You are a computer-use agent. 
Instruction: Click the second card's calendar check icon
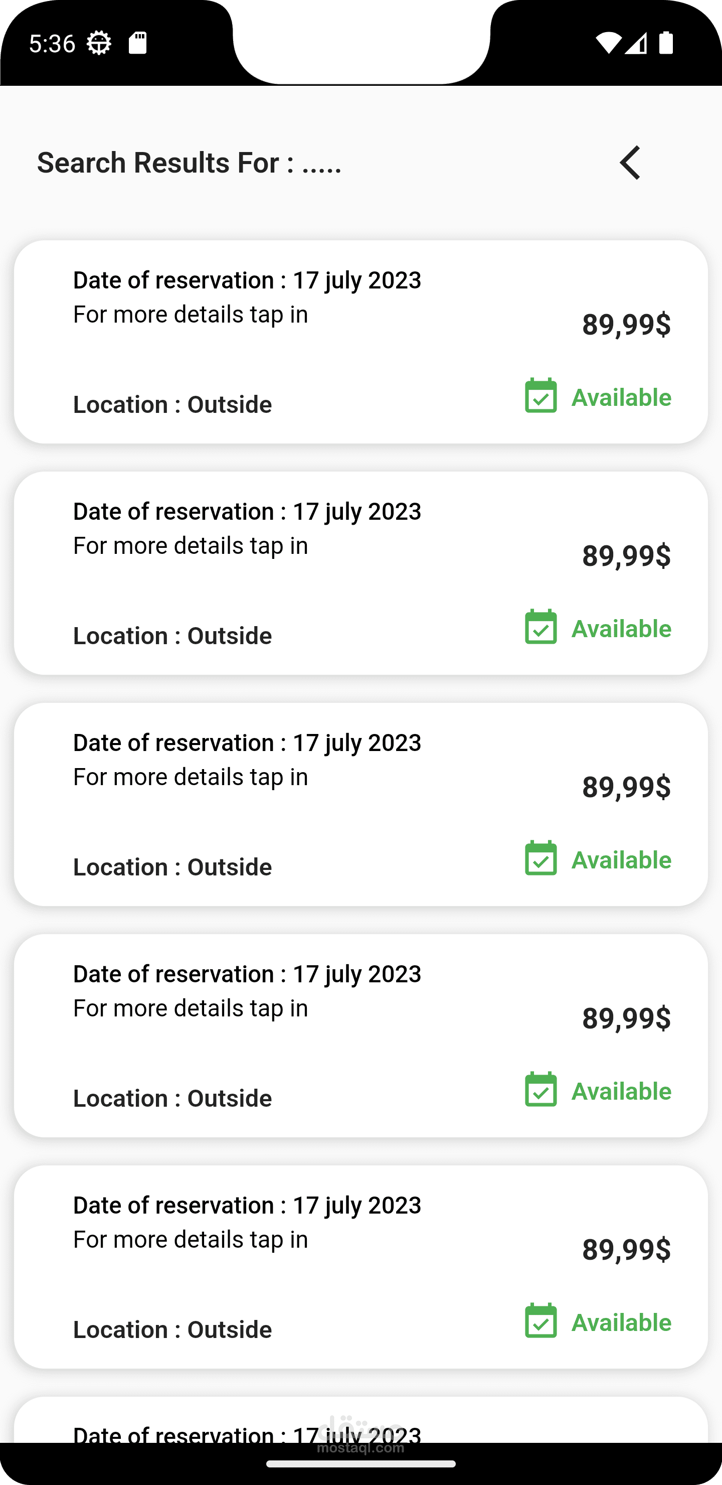(540, 627)
